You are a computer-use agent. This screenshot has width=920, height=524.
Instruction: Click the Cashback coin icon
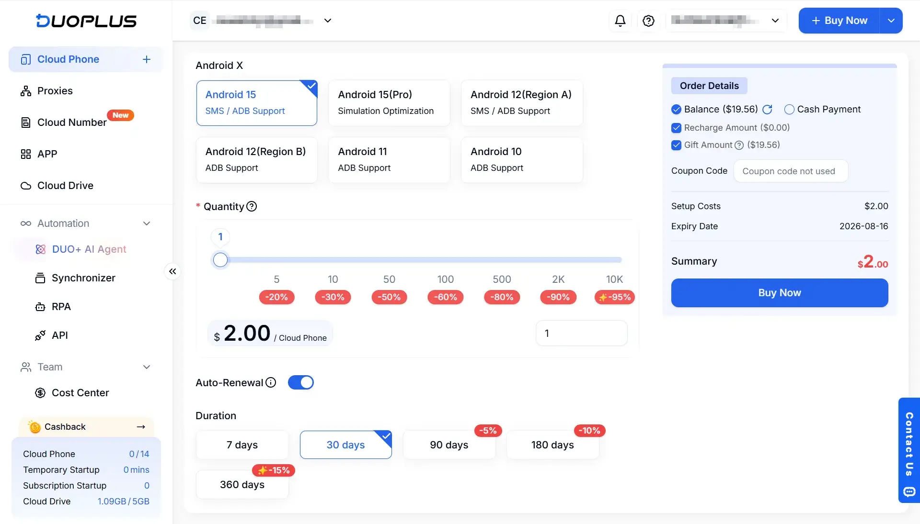pyautogui.click(x=34, y=427)
